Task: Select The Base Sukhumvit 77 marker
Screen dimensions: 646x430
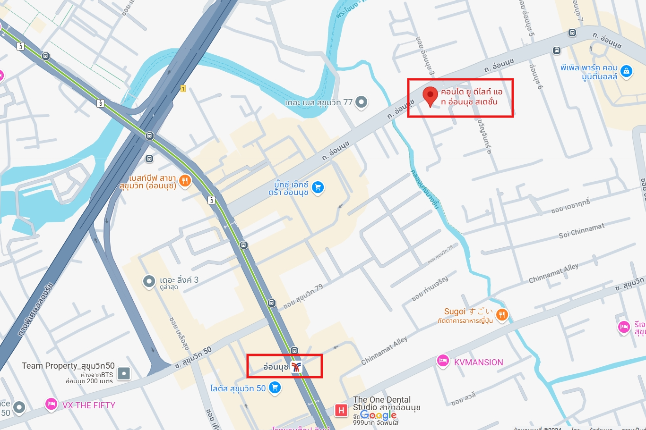Action: point(362,102)
